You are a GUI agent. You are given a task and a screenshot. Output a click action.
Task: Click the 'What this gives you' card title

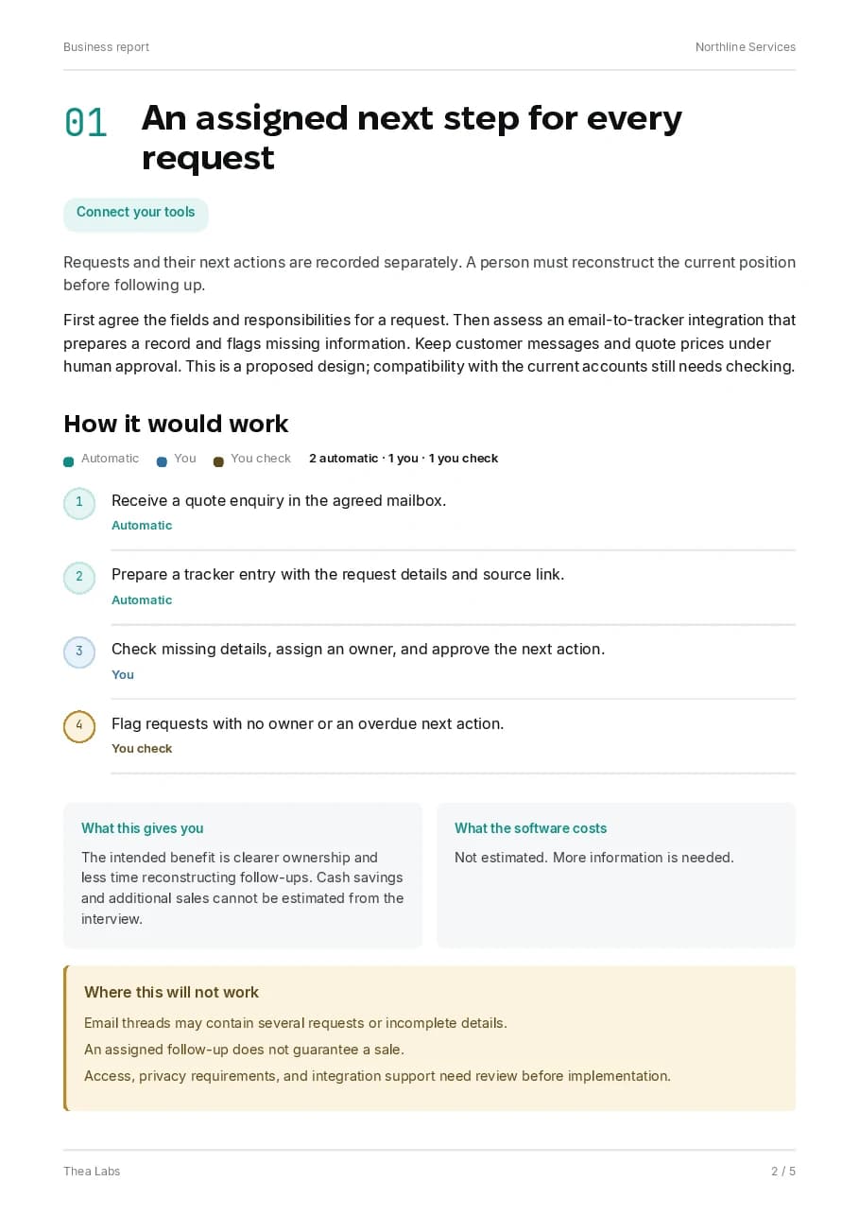point(143,828)
